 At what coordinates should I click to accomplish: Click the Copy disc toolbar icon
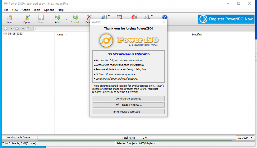104,17
